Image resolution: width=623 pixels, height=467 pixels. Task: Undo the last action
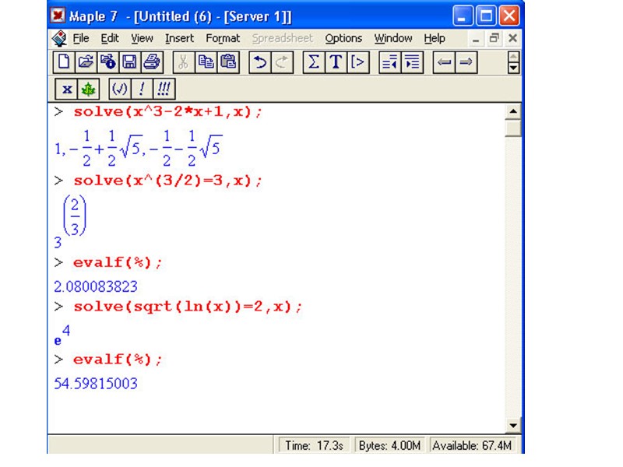point(260,62)
